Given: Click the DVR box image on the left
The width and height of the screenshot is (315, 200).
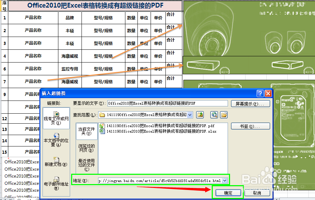Looking at the screenshot, I should tap(203, 65).
